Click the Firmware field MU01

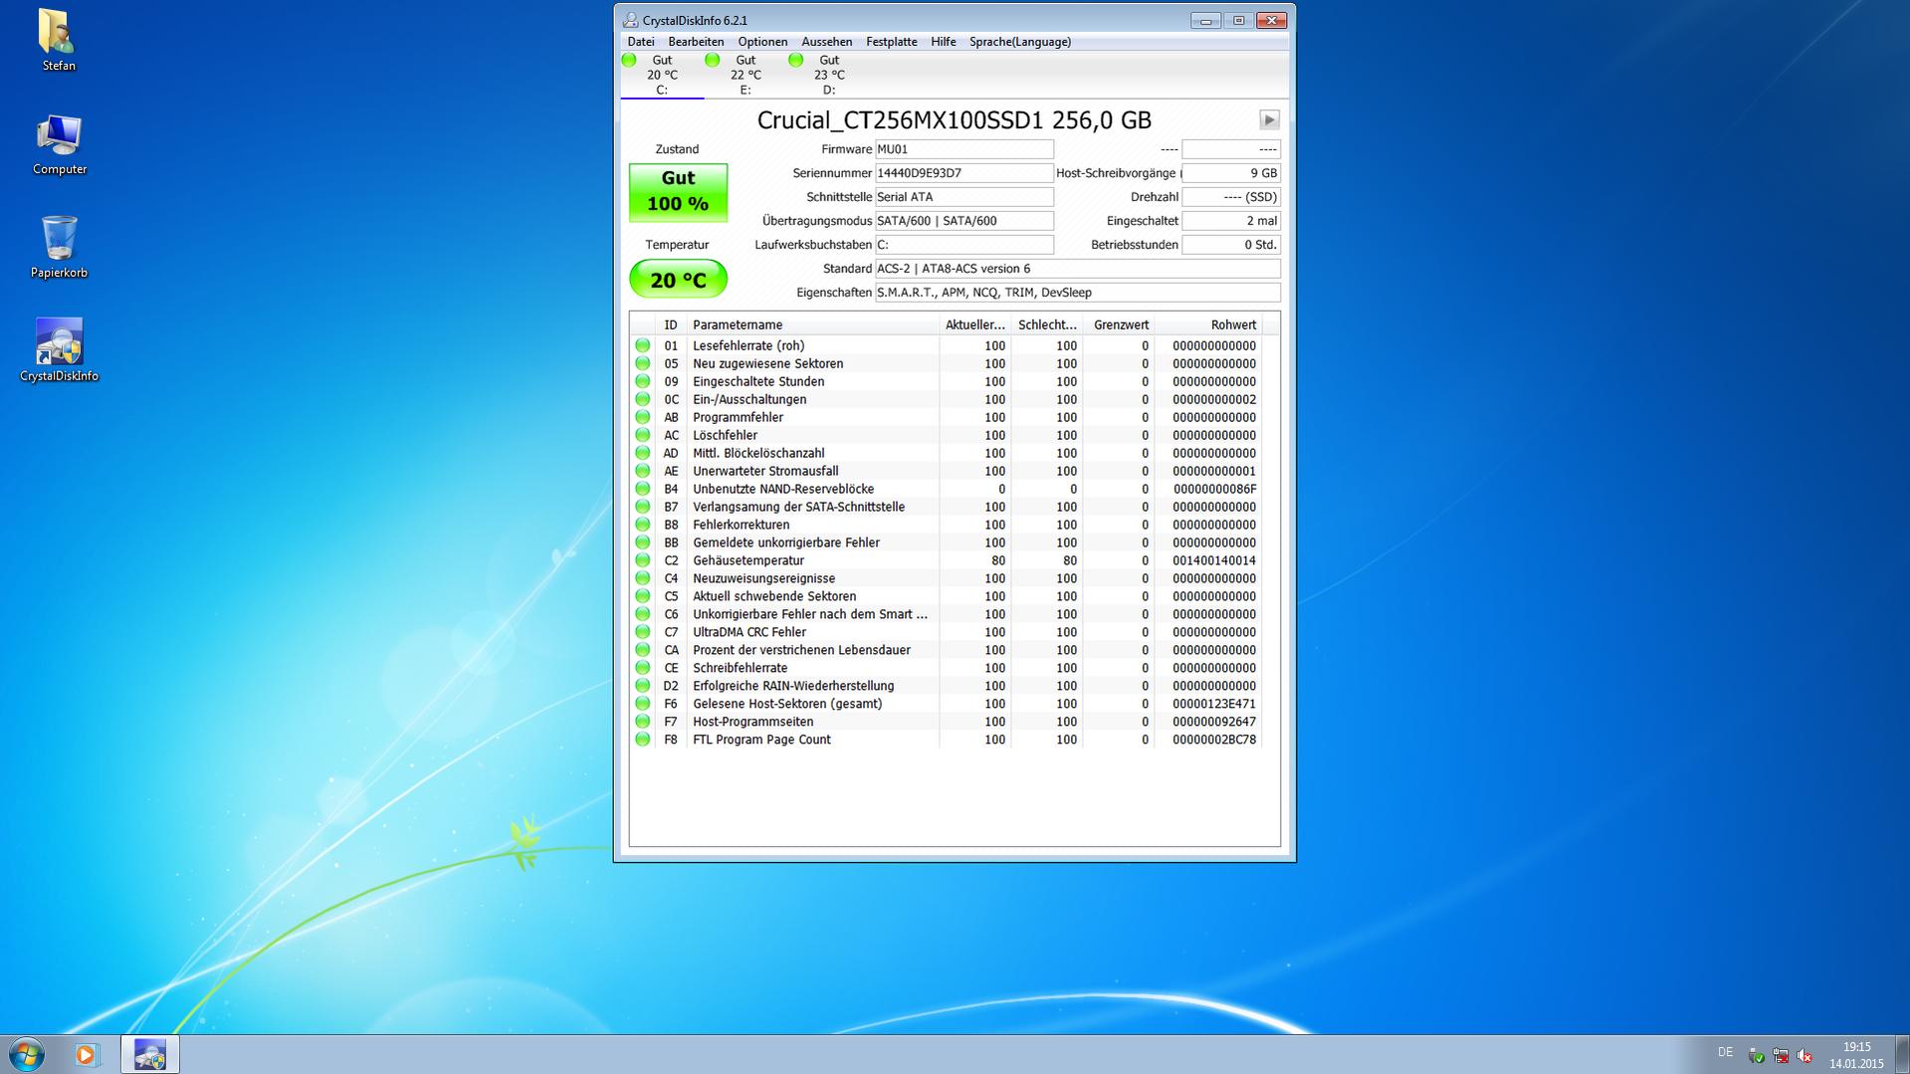(x=963, y=149)
